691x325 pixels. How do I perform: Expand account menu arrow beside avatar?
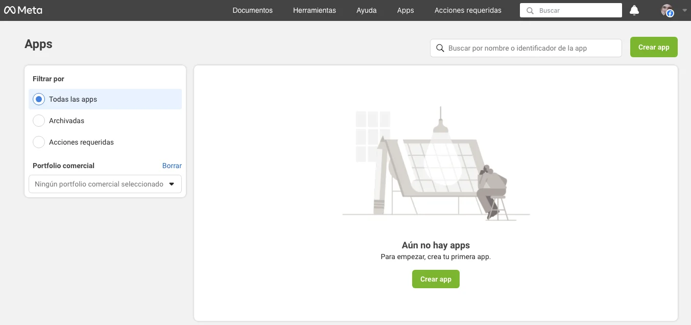tap(685, 10)
